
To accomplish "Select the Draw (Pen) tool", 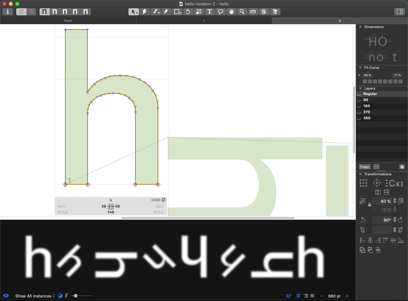I will click(x=144, y=11).
